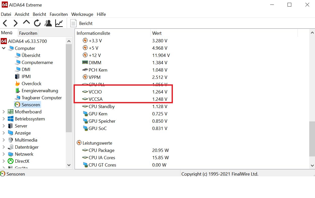315x198 pixels.
Task: Expand the Server tree node
Action: point(4,126)
